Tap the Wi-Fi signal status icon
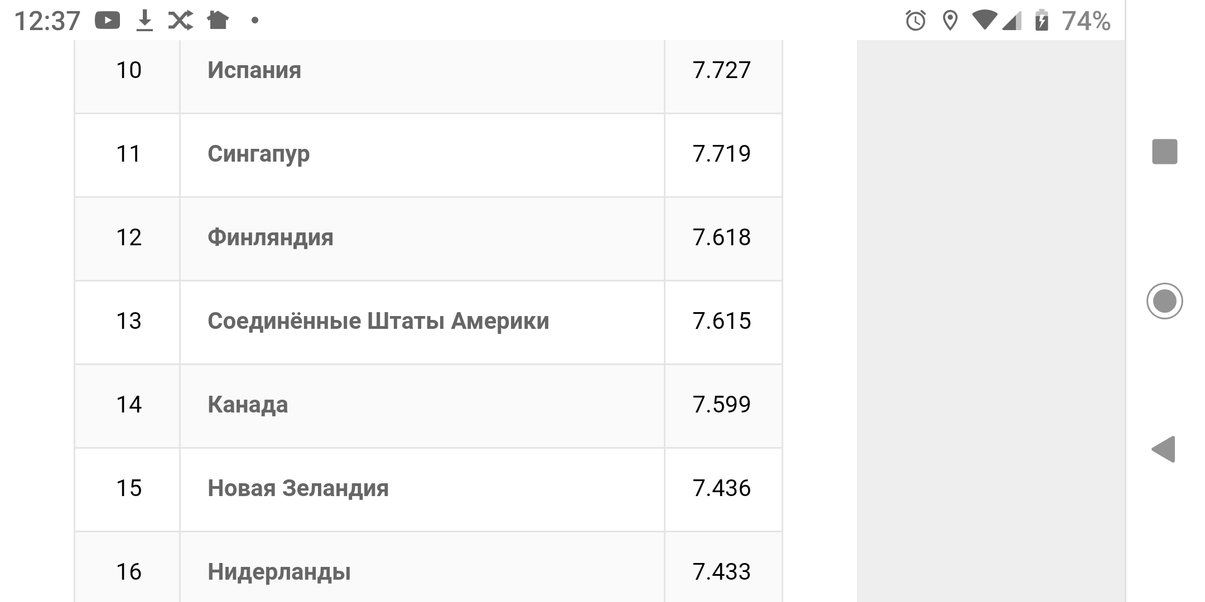1205x602 pixels. pos(985,20)
